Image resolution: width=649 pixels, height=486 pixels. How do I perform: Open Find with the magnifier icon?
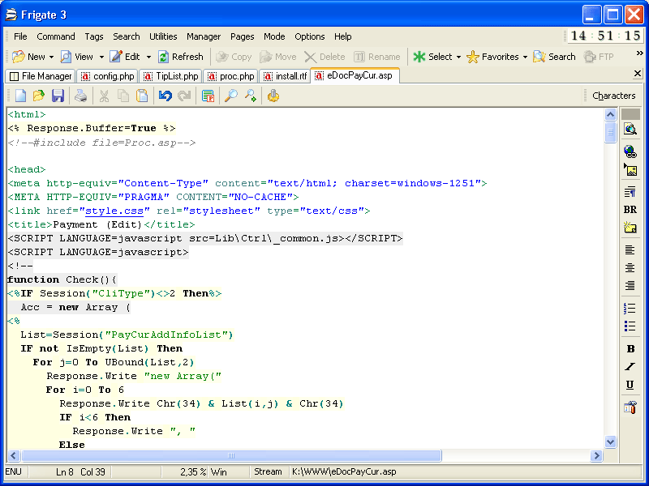pyautogui.click(x=231, y=96)
